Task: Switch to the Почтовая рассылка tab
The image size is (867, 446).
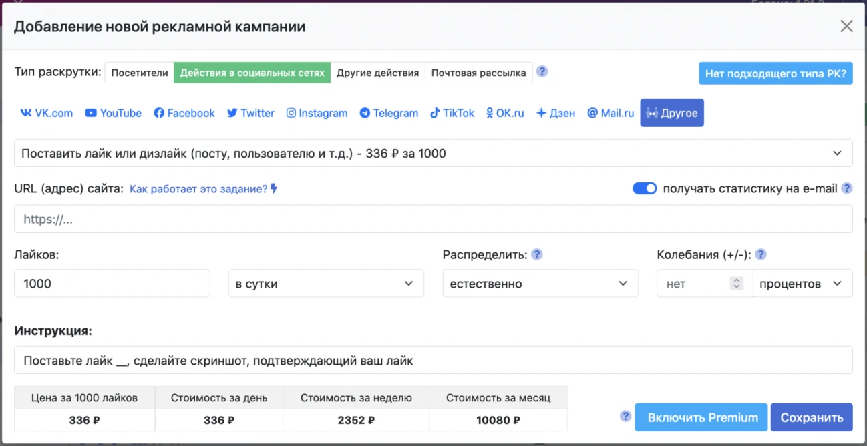Action: click(x=478, y=73)
